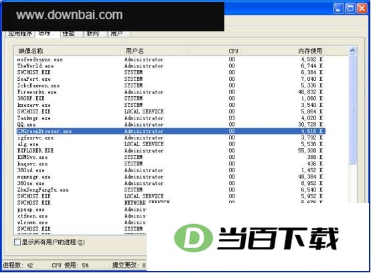This screenshot has height=273, width=371.
Task: Maximize the Task Manager window
Action: [x=350, y=9]
